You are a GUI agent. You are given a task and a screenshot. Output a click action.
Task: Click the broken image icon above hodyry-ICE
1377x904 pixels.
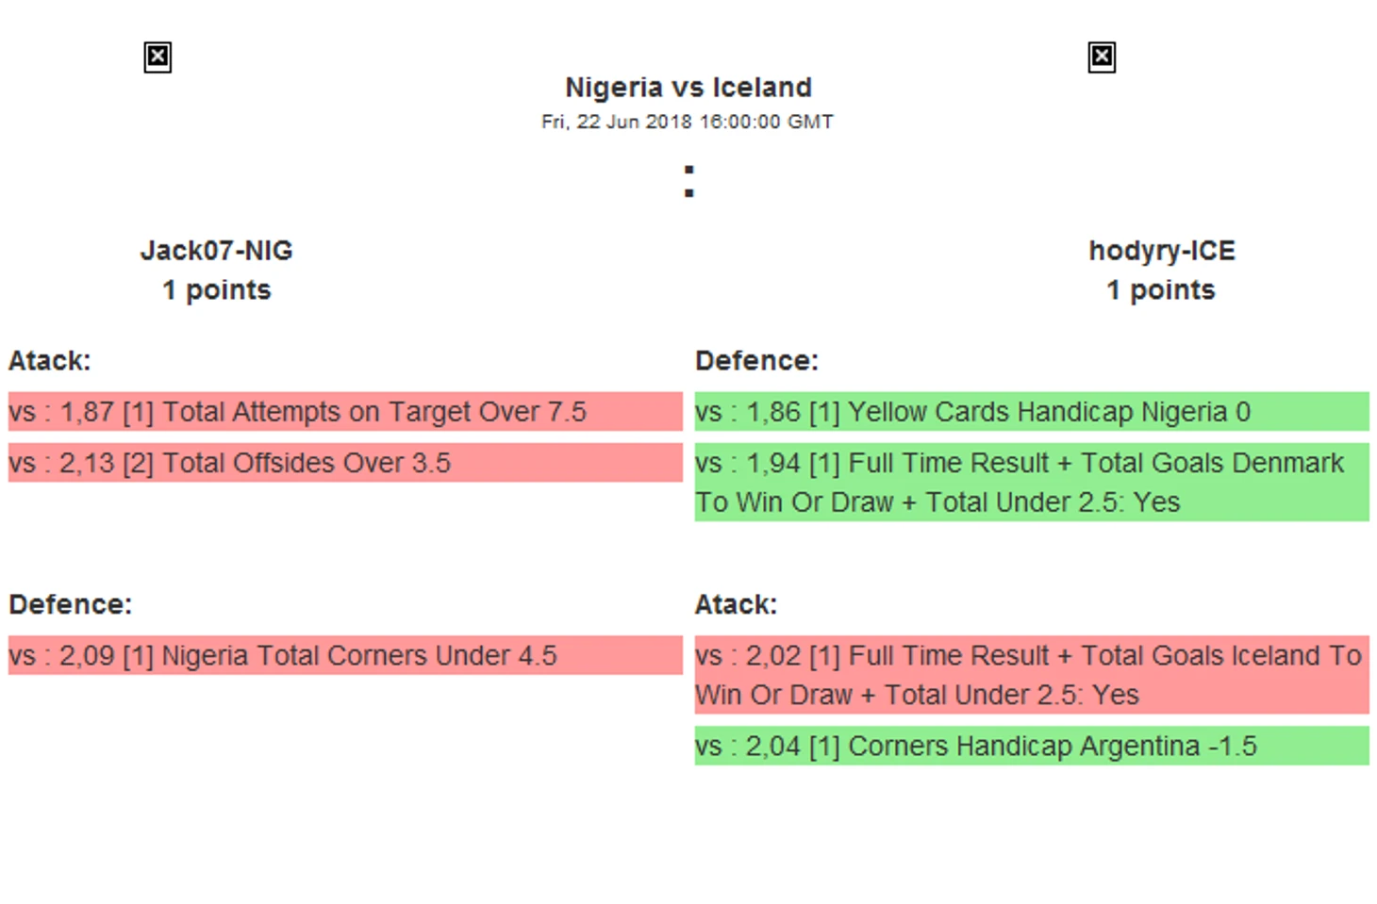[x=1102, y=58]
